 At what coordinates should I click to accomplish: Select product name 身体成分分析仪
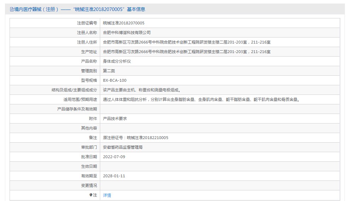click(117, 61)
